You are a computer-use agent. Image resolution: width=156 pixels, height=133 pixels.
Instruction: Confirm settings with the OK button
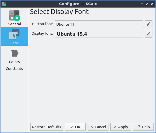[75, 127]
